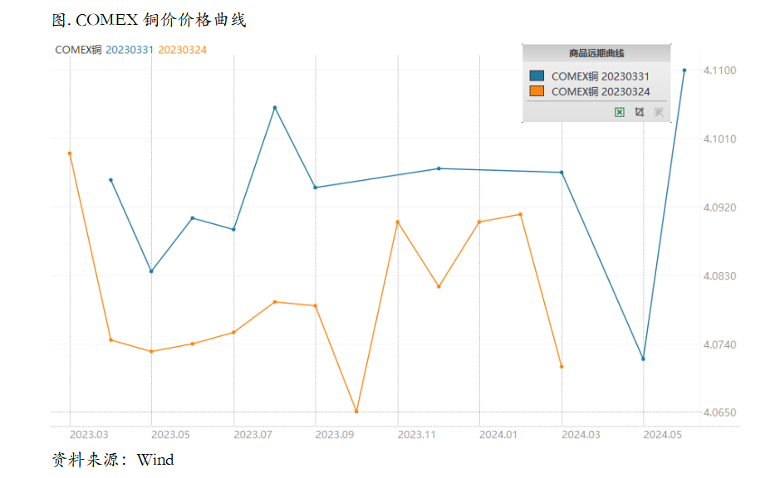
Task: Click the blue line's highest data point near 4.1100
Action: (684, 71)
